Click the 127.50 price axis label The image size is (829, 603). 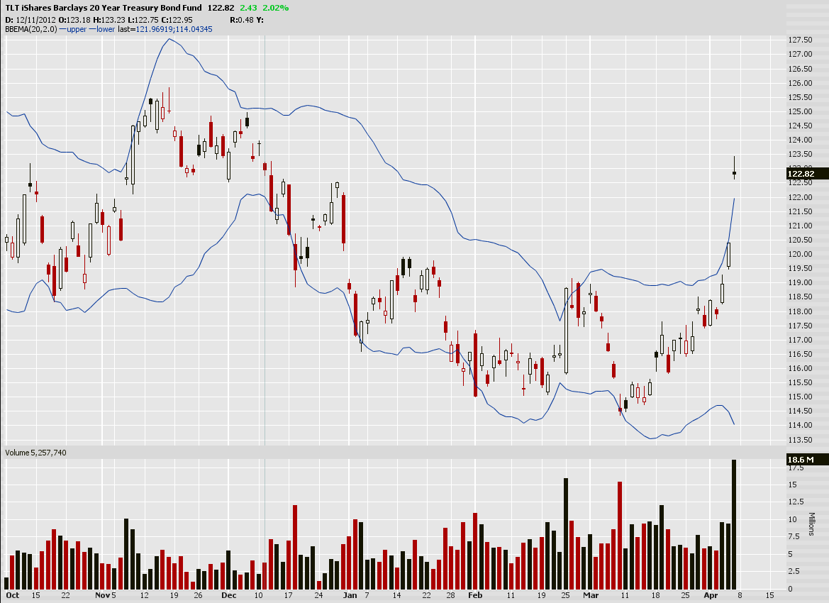tap(800, 40)
